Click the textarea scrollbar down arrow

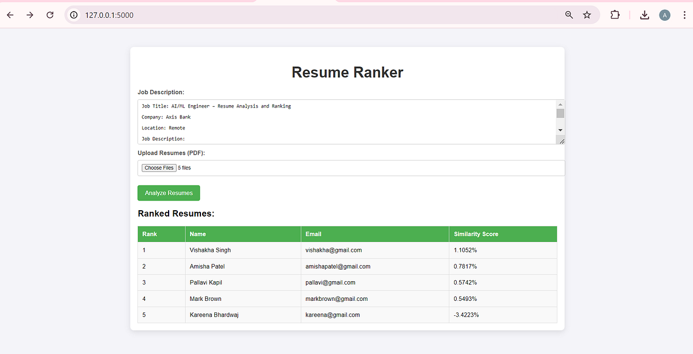[x=560, y=129]
